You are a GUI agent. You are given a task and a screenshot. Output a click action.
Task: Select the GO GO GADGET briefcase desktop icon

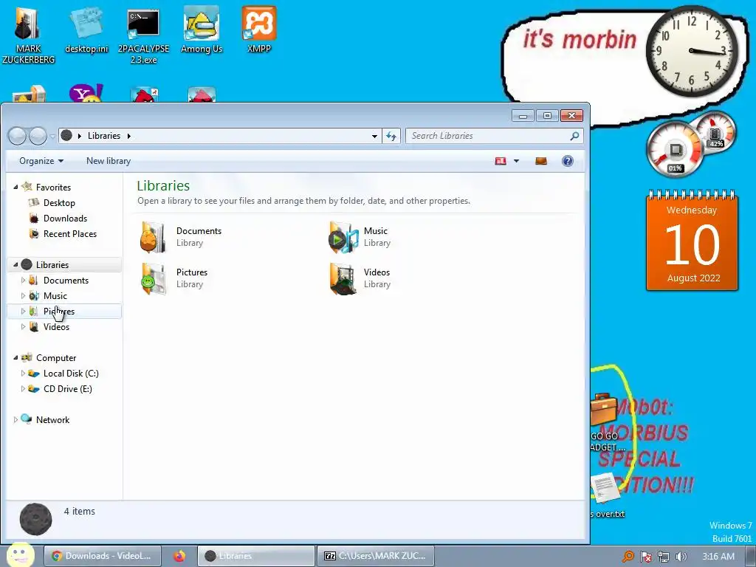(605, 423)
